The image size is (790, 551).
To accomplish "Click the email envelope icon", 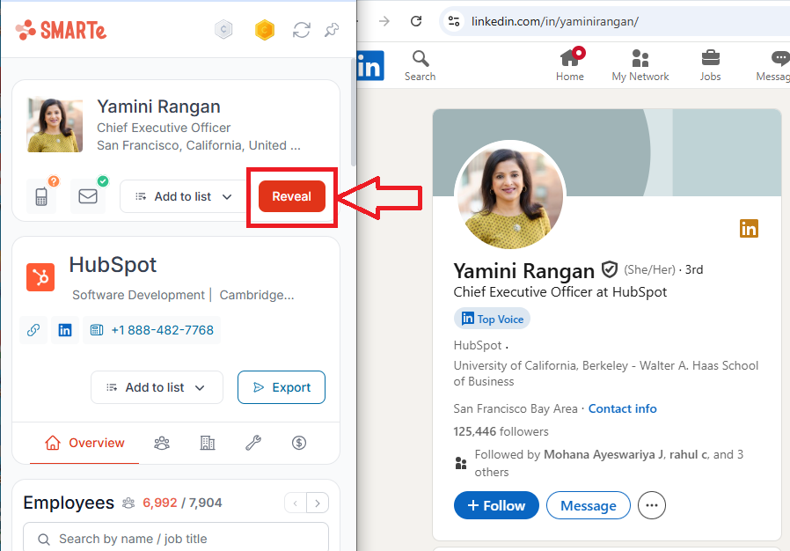I will pos(88,196).
